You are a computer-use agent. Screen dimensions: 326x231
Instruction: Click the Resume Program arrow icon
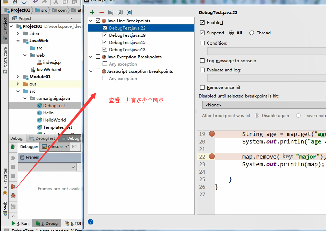(x=13, y=158)
